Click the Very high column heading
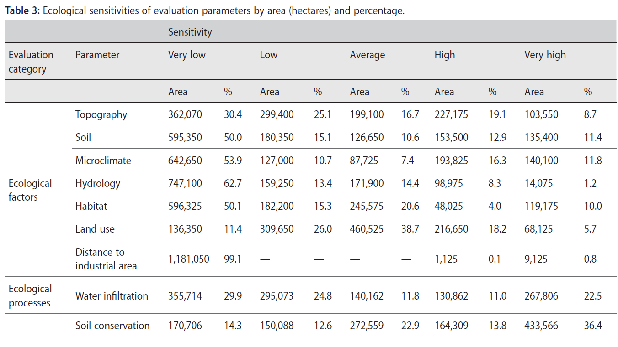The height and width of the screenshot is (347, 618). (x=544, y=55)
